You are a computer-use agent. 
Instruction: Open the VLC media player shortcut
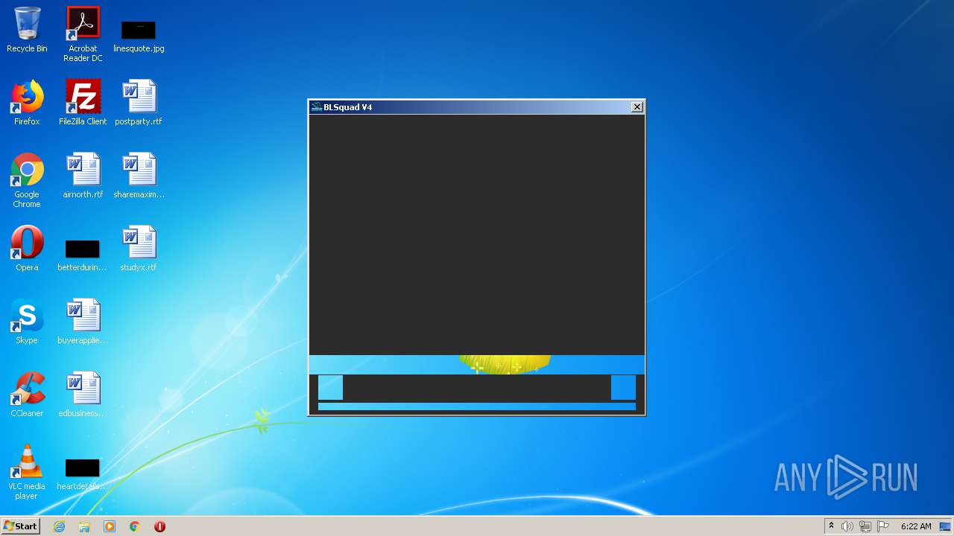[x=27, y=472]
